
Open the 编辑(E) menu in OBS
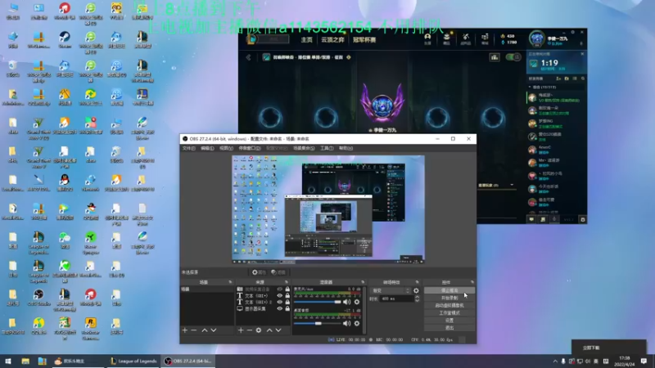tap(207, 148)
